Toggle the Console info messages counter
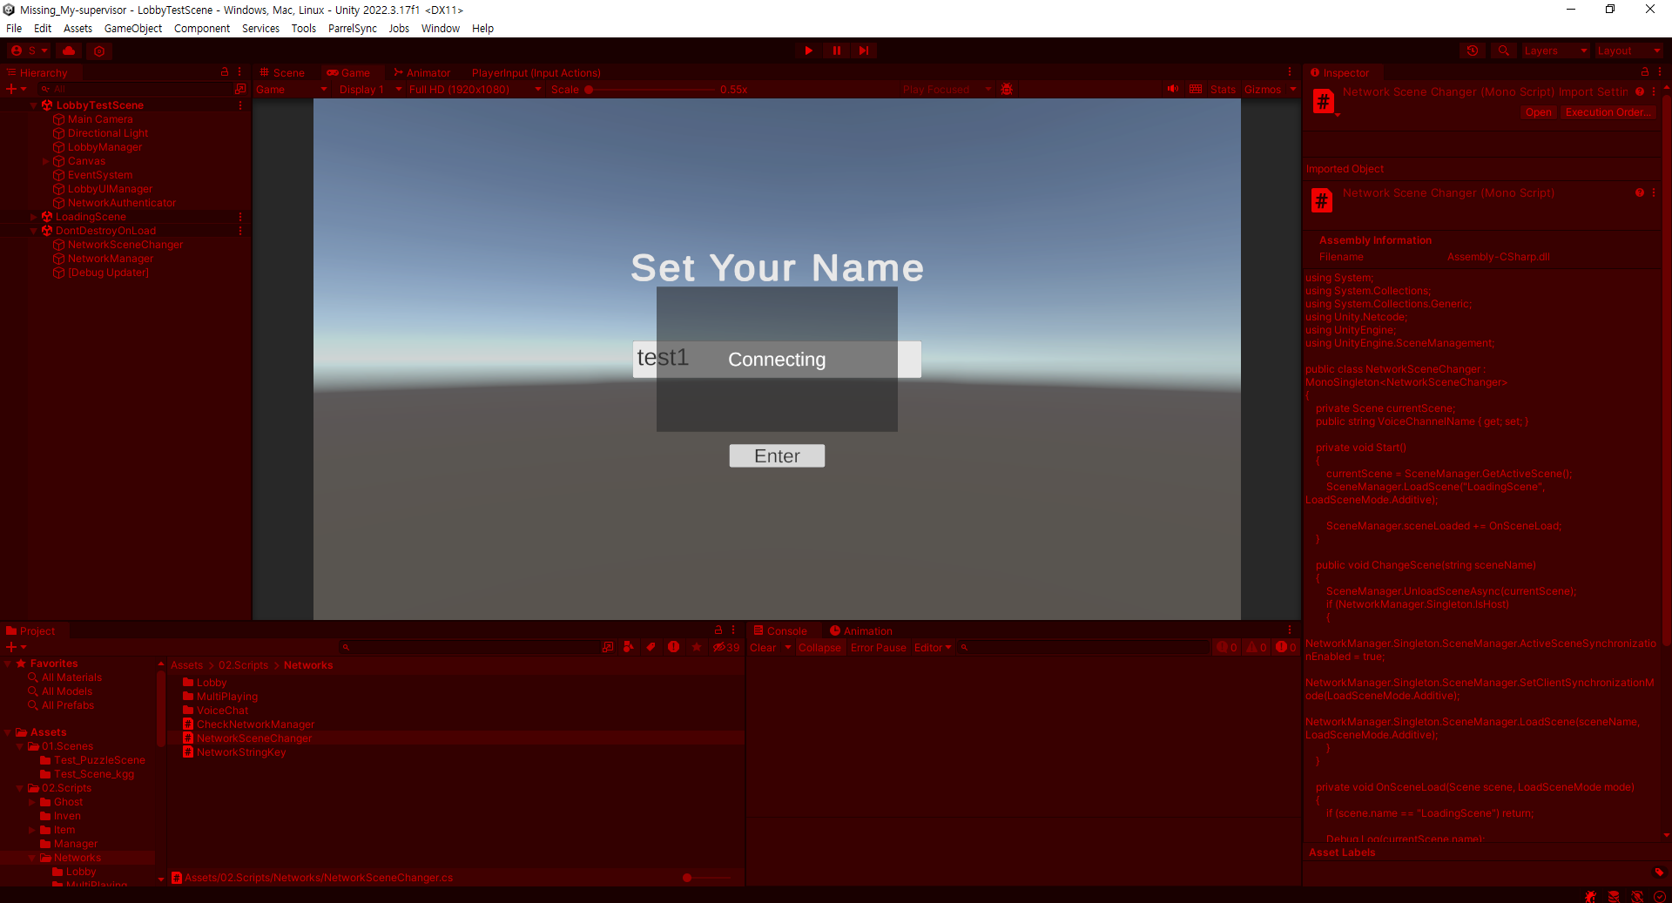This screenshot has width=1672, height=903. [1227, 647]
